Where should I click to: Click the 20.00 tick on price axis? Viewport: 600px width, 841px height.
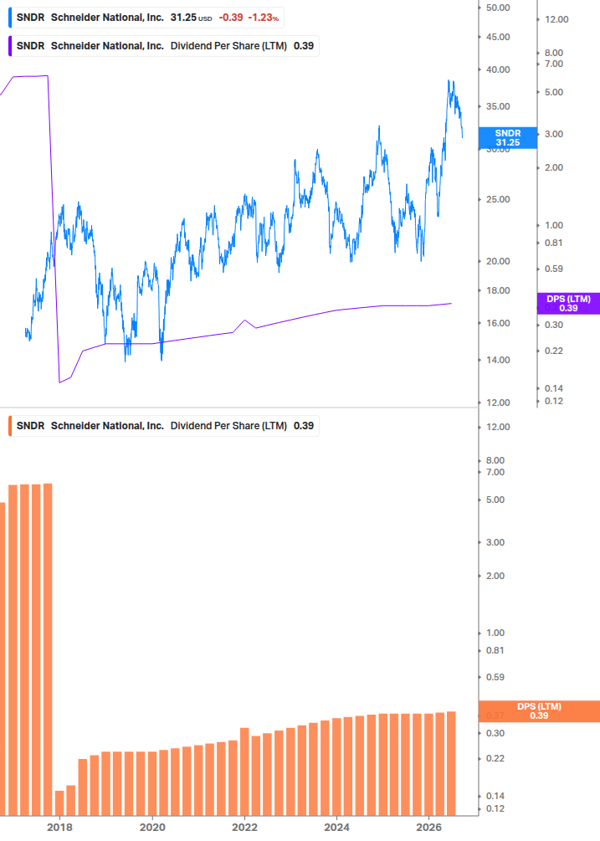[x=498, y=261]
